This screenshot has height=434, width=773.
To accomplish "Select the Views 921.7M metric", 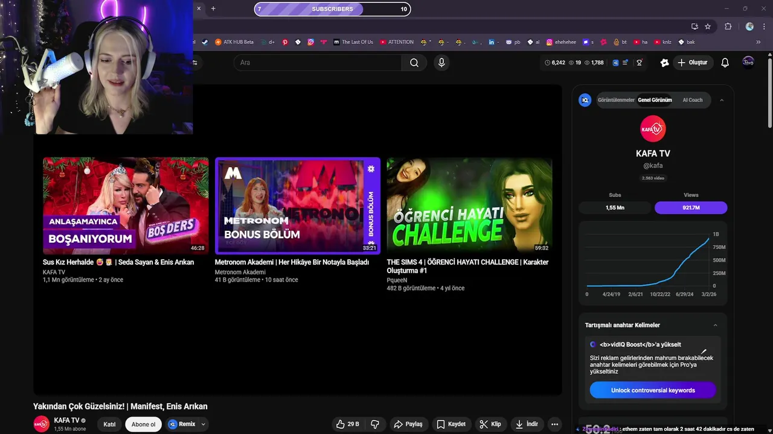I will point(691,207).
